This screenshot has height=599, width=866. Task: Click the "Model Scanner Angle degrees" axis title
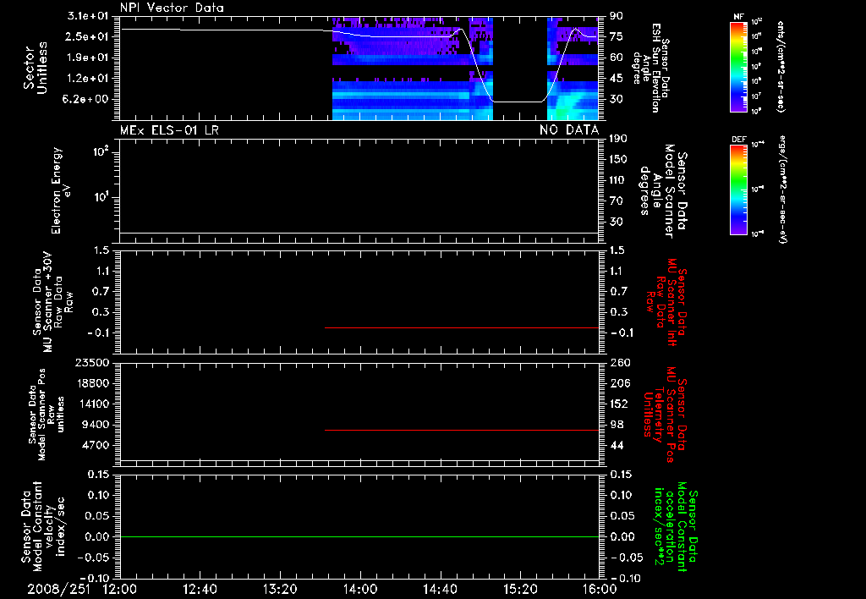pyautogui.click(x=664, y=191)
